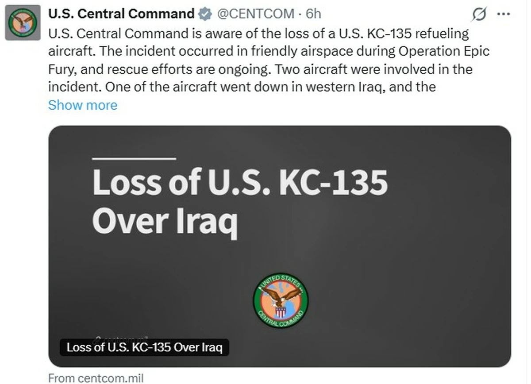Image resolution: width=531 pixels, height=384 pixels.
Task: Expand the post with Show more
Action: 83,105
